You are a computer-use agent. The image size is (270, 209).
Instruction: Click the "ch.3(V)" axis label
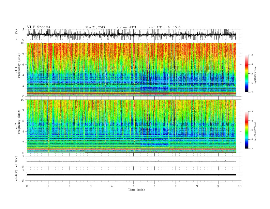coord(16,162)
